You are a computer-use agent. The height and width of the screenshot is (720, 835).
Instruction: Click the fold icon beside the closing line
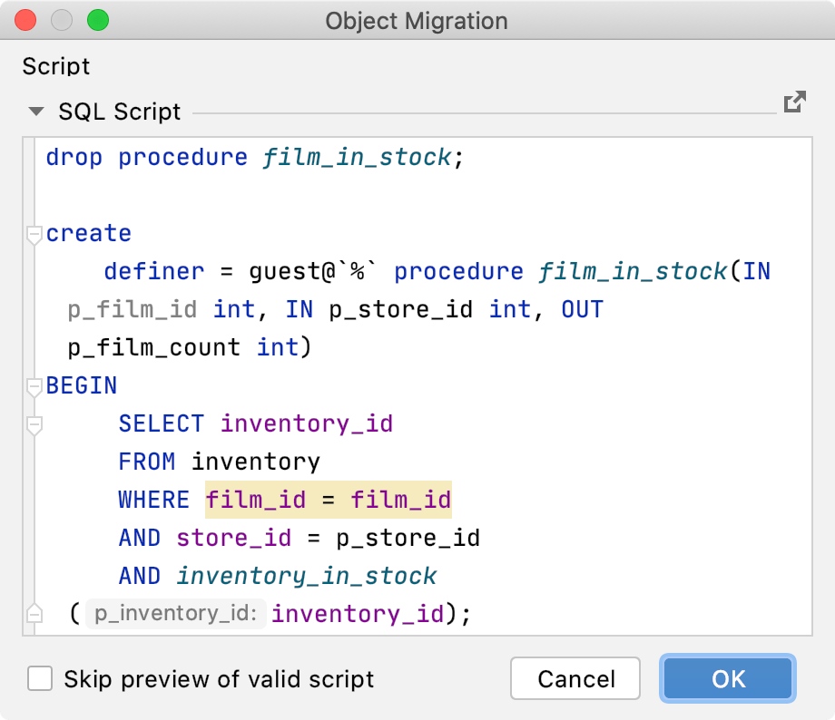[34, 613]
